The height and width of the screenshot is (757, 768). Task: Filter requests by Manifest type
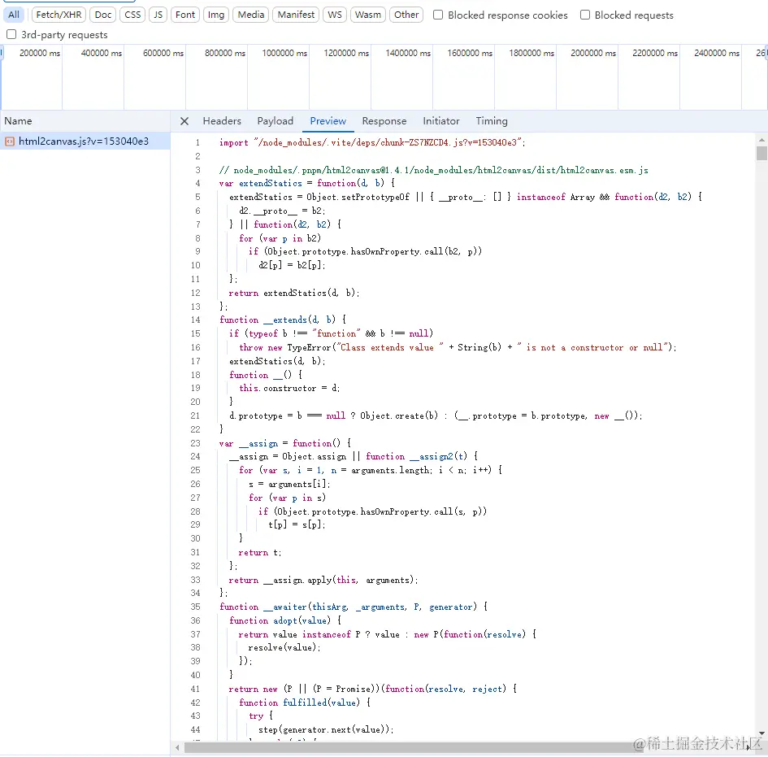[x=296, y=15]
